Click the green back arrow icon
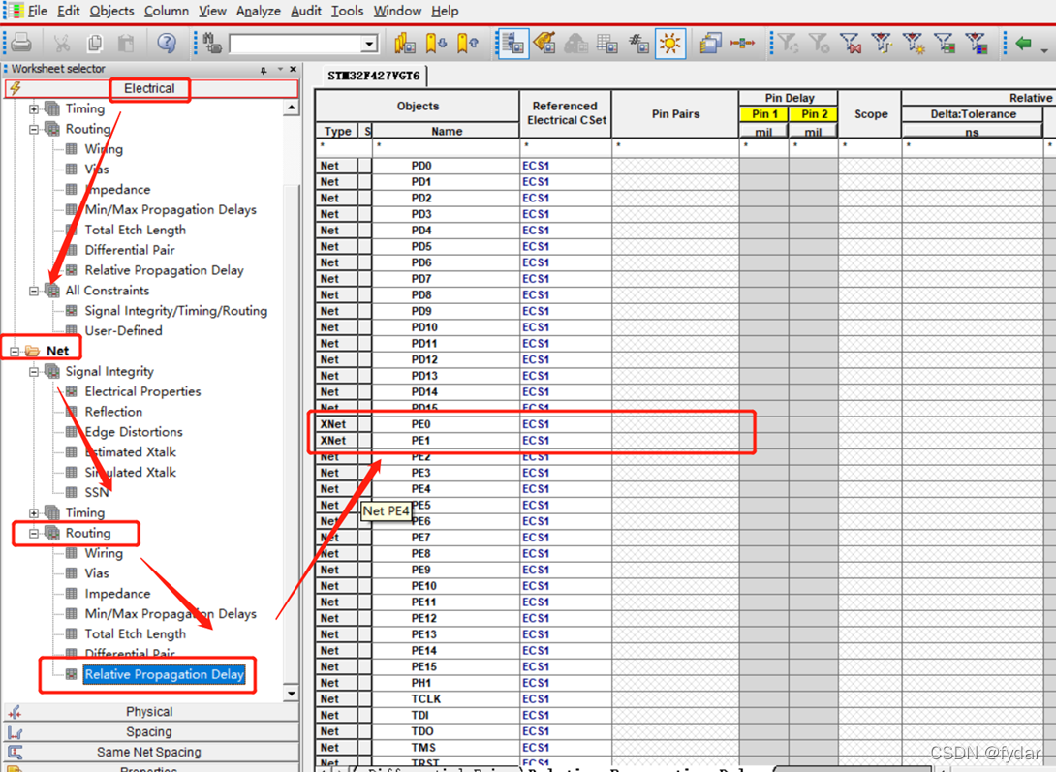 pos(1024,43)
